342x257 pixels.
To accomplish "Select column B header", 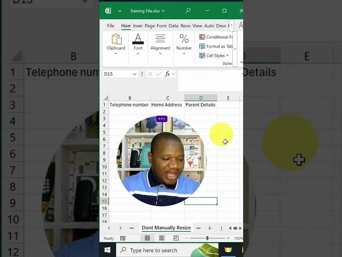I will pyautogui.click(x=129, y=98).
